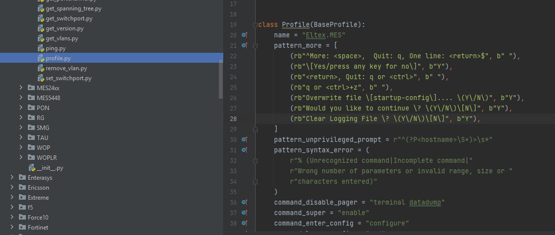Click "configure" string on line 38
Viewport: 555px width, 235px height.
pos(387,224)
